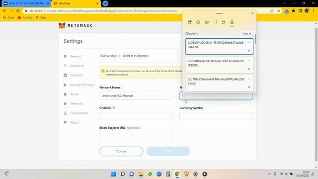Close the clipboard history panel
318x179 pixels.
click(x=252, y=13)
